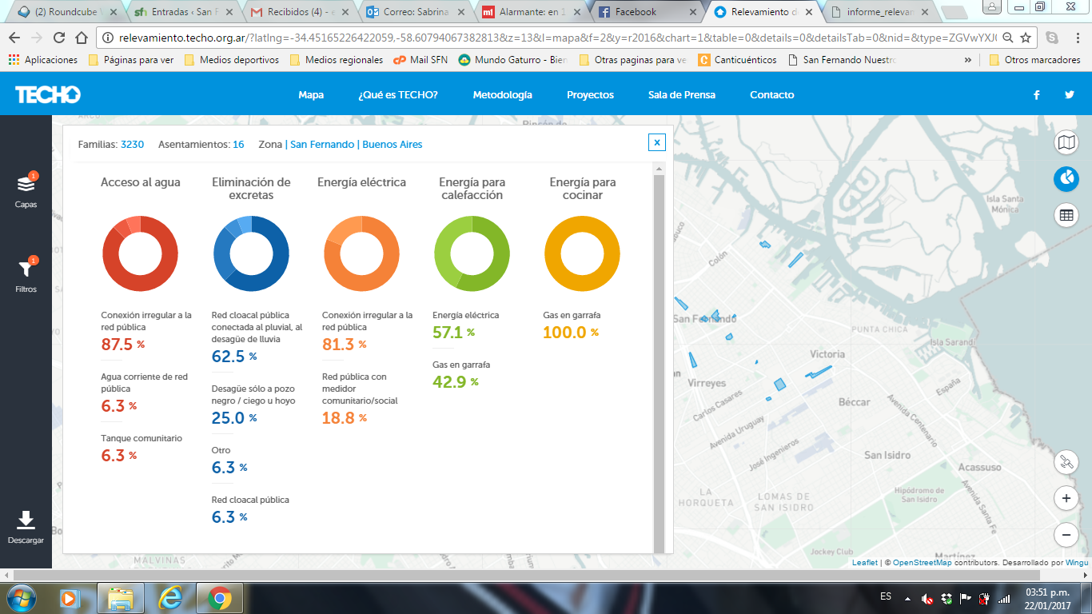Screen dimensions: 1092x614
Task: Open the Capas layers panel
Action: coord(26,189)
